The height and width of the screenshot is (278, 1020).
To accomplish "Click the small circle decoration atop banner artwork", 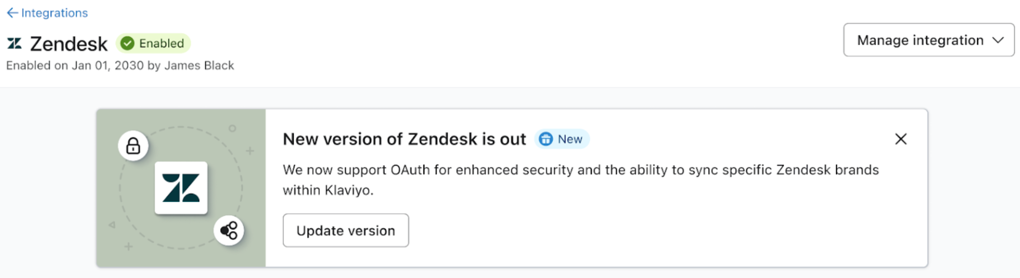I will pyautogui.click(x=232, y=128).
